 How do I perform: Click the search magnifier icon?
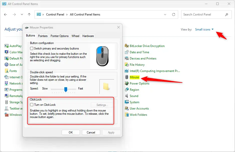226,14
